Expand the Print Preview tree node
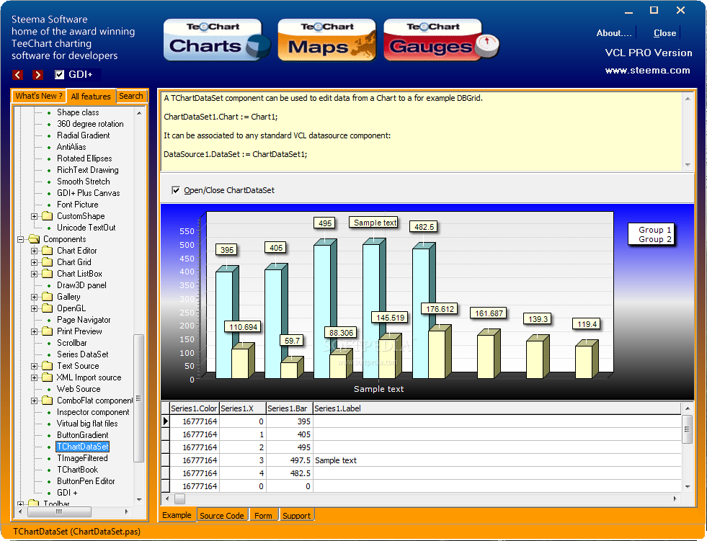This screenshot has height=541, width=707. [x=35, y=332]
